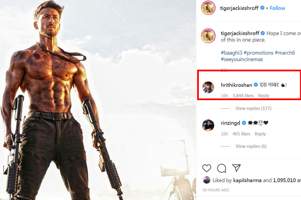The width and height of the screenshot is (301, 200).
Task: Expand View replies (6) under rinzingd
Action: pyautogui.click(x=251, y=146)
